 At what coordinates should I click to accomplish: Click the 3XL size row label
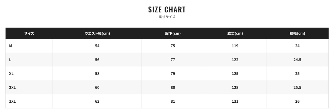coord(12,101)
